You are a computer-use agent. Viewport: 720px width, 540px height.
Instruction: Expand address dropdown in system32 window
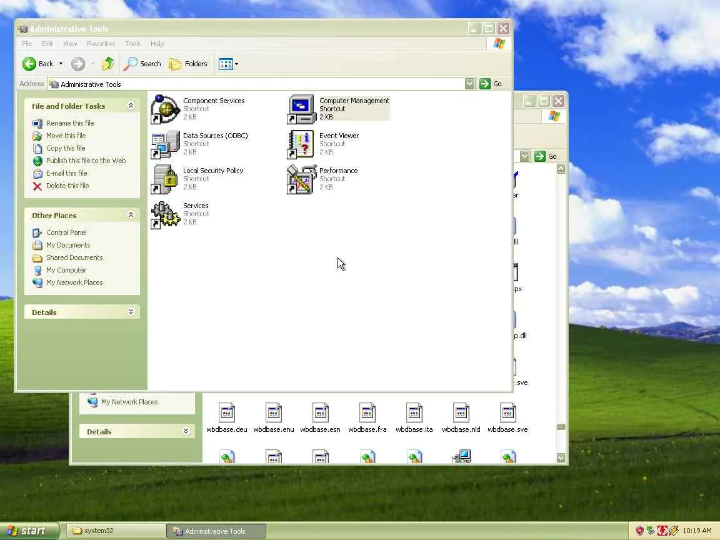524,156
